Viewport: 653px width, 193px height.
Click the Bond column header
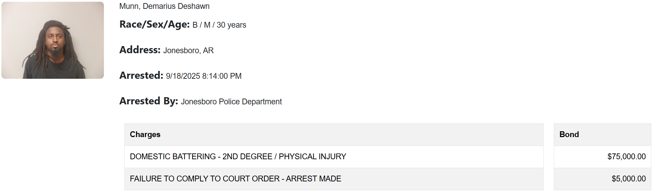(x=602, y=135)
